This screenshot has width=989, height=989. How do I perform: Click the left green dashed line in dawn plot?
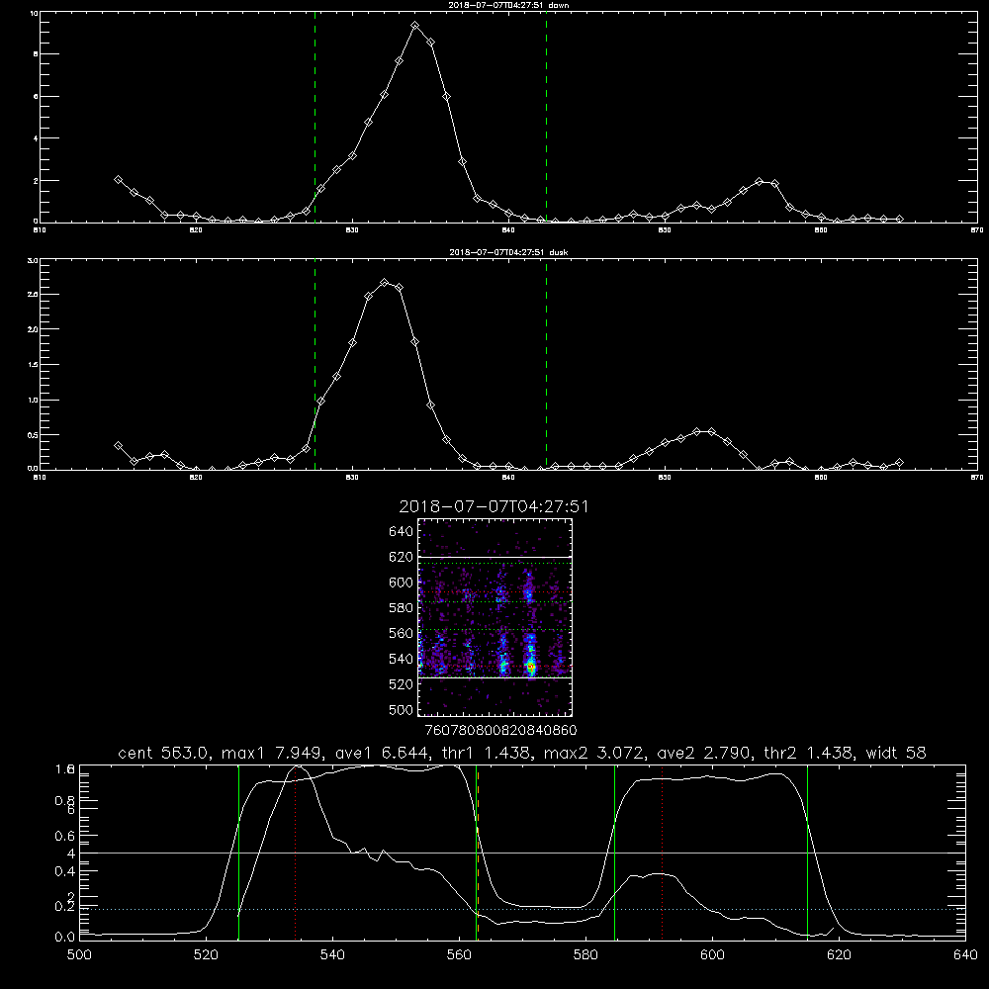click(315, 120)
